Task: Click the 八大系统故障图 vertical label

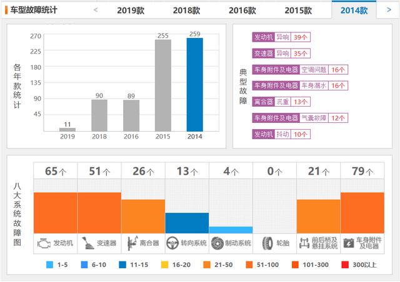Action: point(17,214)
